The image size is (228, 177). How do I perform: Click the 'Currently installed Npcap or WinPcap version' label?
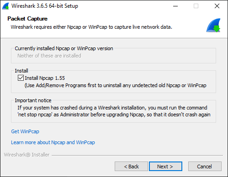tap(64, 48)
